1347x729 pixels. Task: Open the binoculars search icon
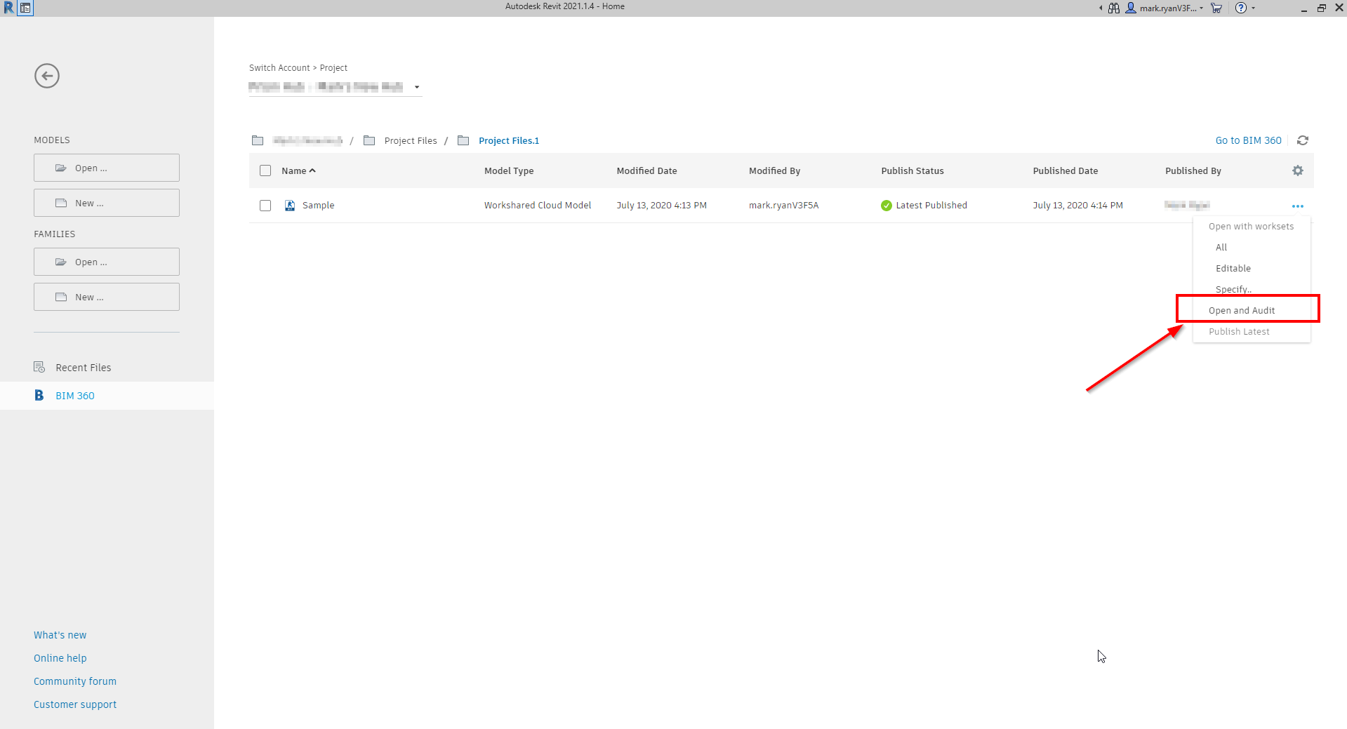tap(1114, 8)
